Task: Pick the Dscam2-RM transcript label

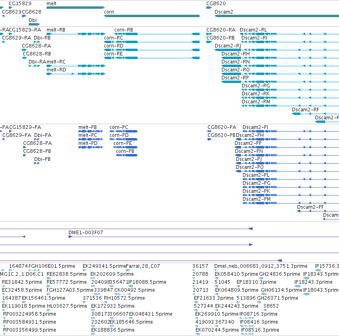Action: pyautogui.click(x=256, y=102)
